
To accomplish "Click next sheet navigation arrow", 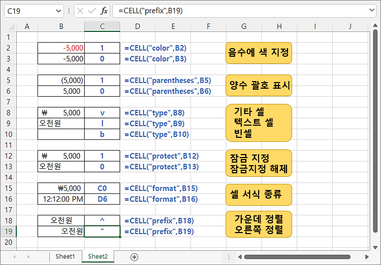I will point(28,257).
